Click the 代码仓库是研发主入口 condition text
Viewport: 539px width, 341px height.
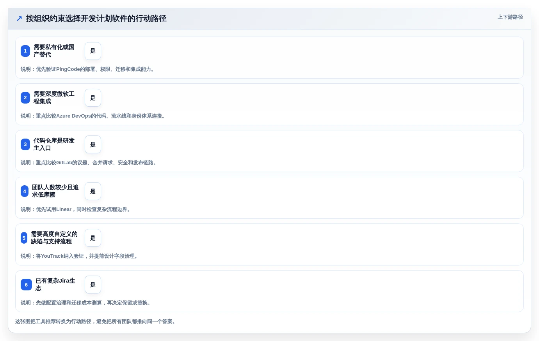click(54, 144)
